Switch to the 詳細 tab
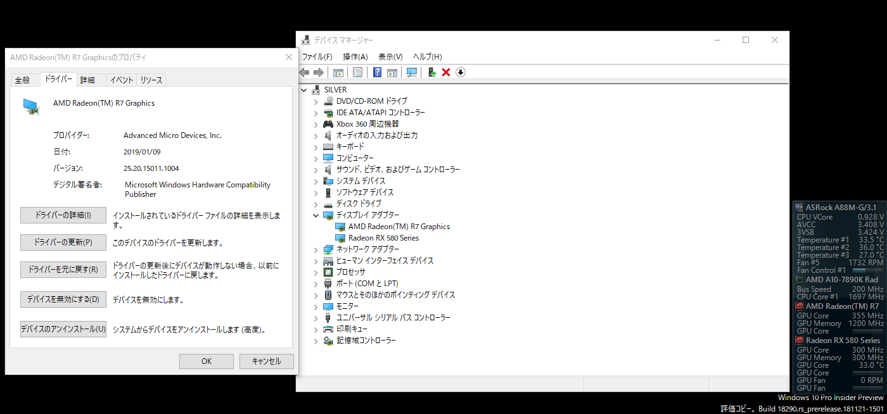The width and height of the screenshot is (887, 414). pos(87,80)
